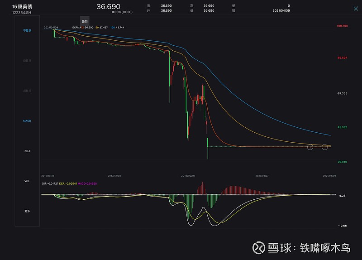This screenshot has width=362, height=260.
Task: Select the 前复权 adjustment option
Action: 27,61
